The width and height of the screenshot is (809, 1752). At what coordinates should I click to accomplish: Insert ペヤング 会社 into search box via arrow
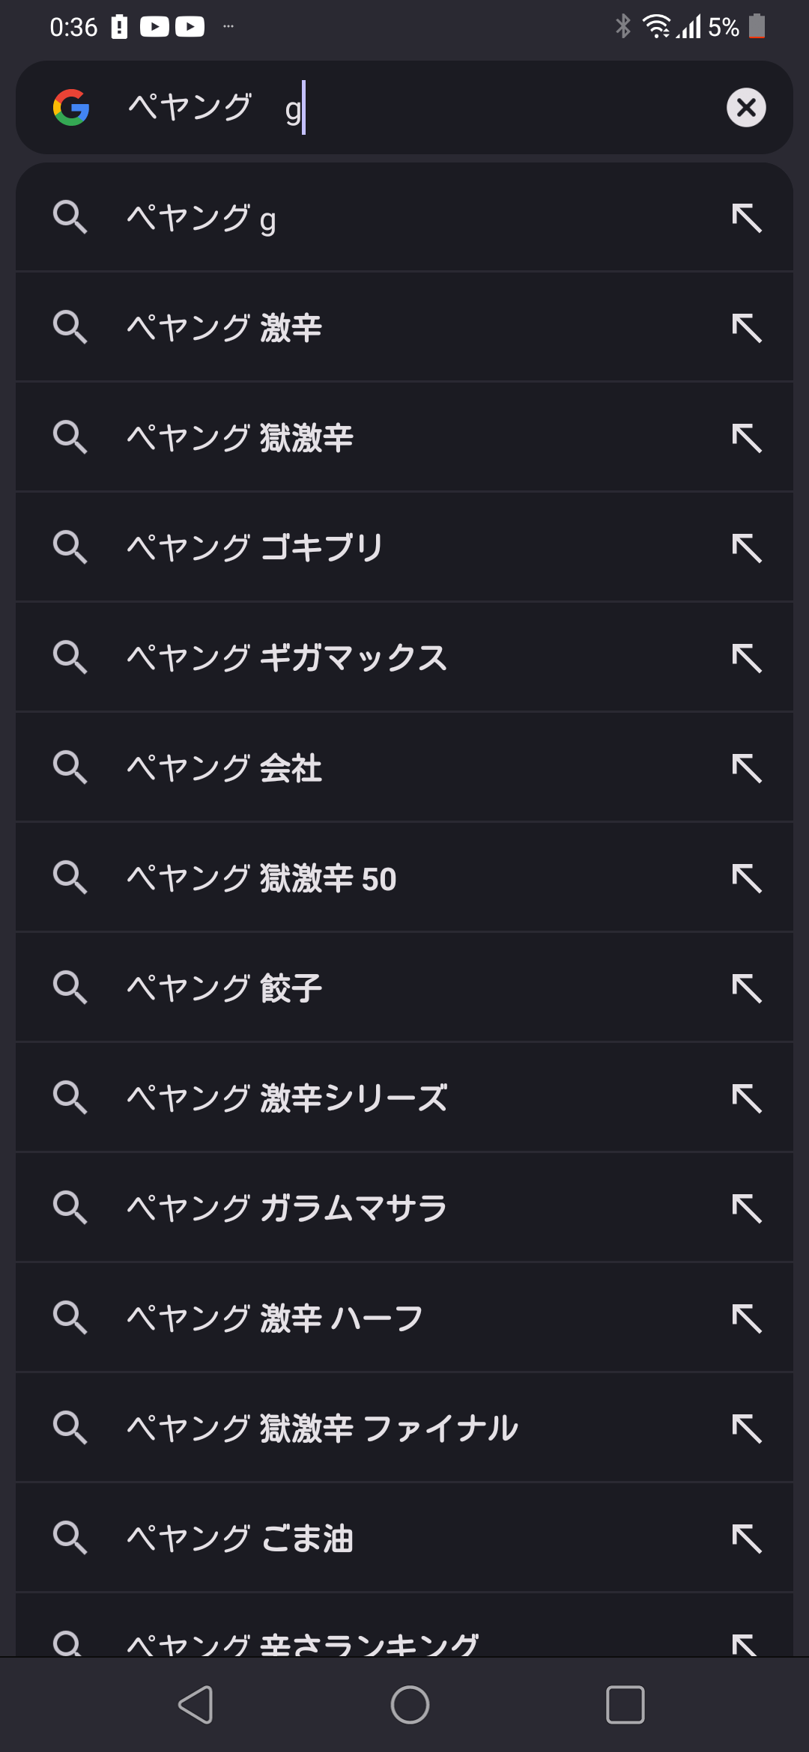click(x=747, y=768)
